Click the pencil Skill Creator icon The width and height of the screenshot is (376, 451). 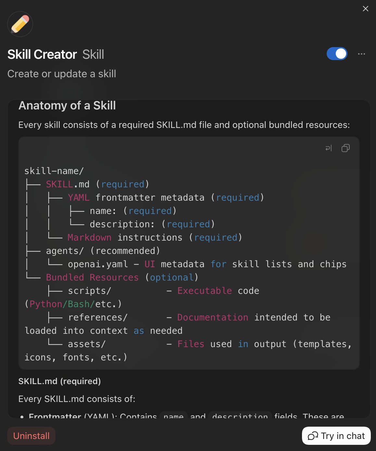click(20, 24)
